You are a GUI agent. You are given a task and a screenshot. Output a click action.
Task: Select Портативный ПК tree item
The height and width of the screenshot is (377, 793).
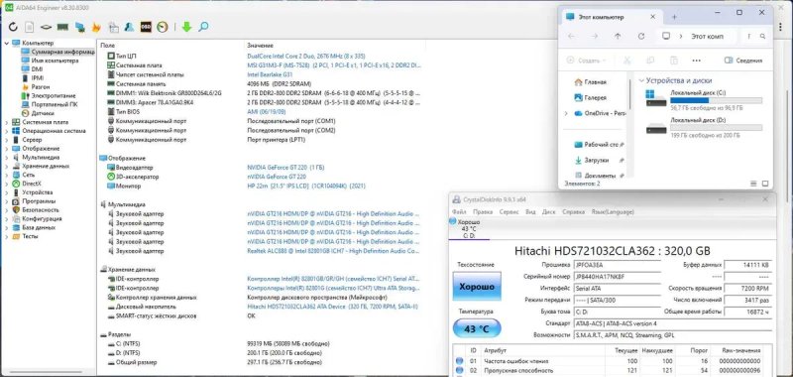(55, 104)
